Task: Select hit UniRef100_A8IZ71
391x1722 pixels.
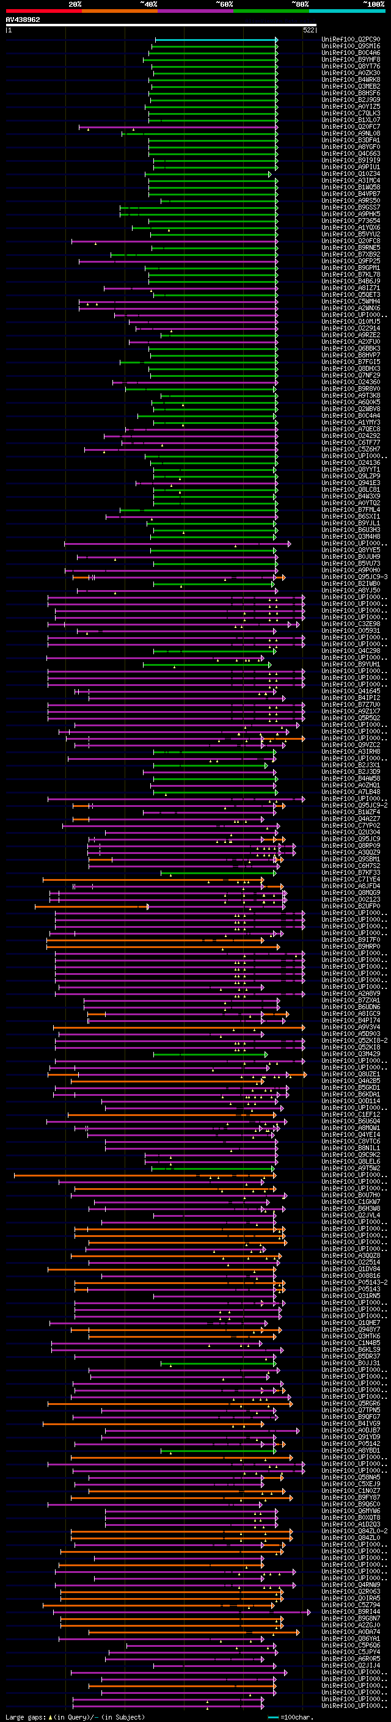Action: pyautogui.click(x=351, y=288)
